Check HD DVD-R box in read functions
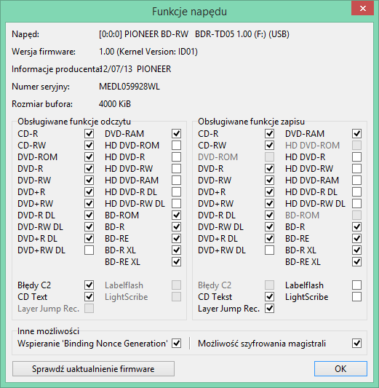Image resolution: width=379 pixels, height=388 pixels. (176, 157)
